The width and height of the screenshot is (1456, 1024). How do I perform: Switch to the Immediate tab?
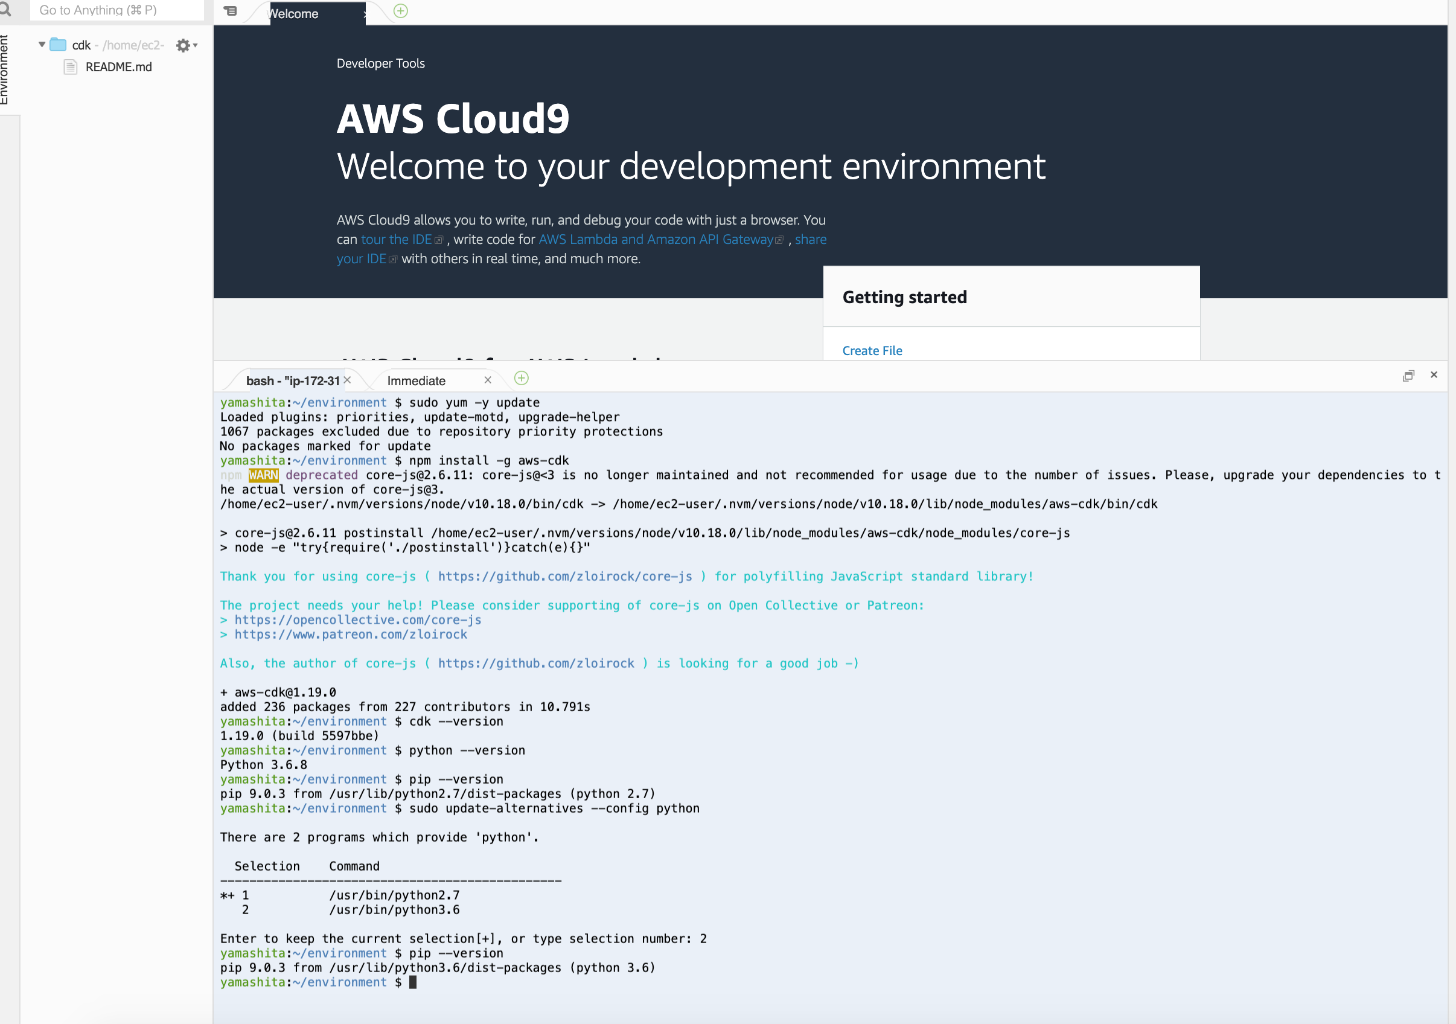(416, 380)
